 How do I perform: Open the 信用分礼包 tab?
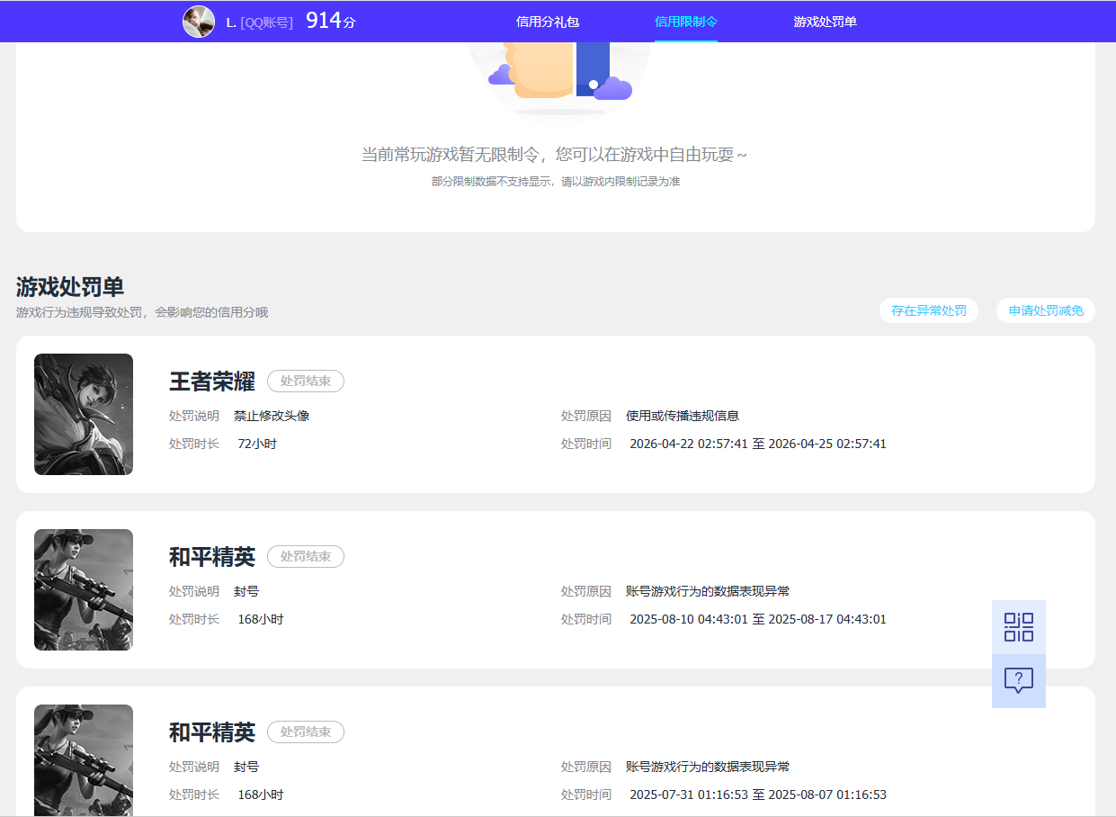[548, 22]
